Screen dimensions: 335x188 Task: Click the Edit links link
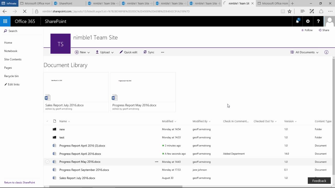pos(12,84)
